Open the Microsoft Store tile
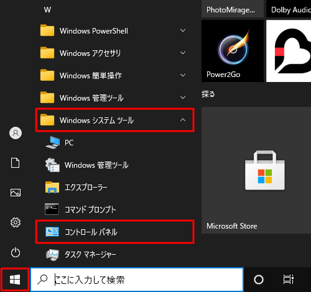The height and width of the screenshot is (292, 311). coord(256,170)
